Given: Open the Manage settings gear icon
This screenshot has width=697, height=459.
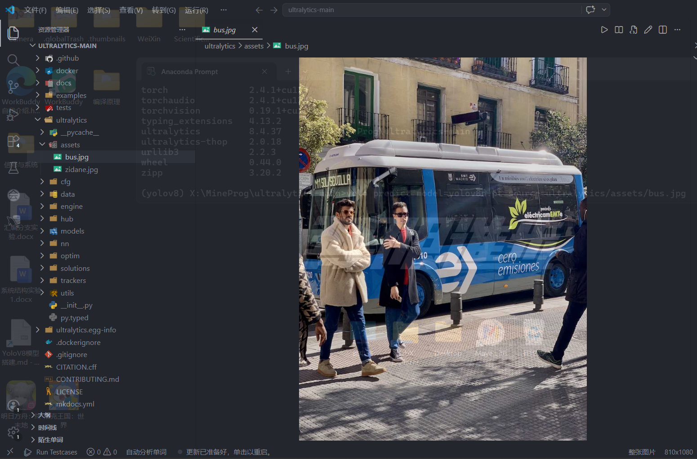Looking at the screenshot, I should (x=13, y=432).
